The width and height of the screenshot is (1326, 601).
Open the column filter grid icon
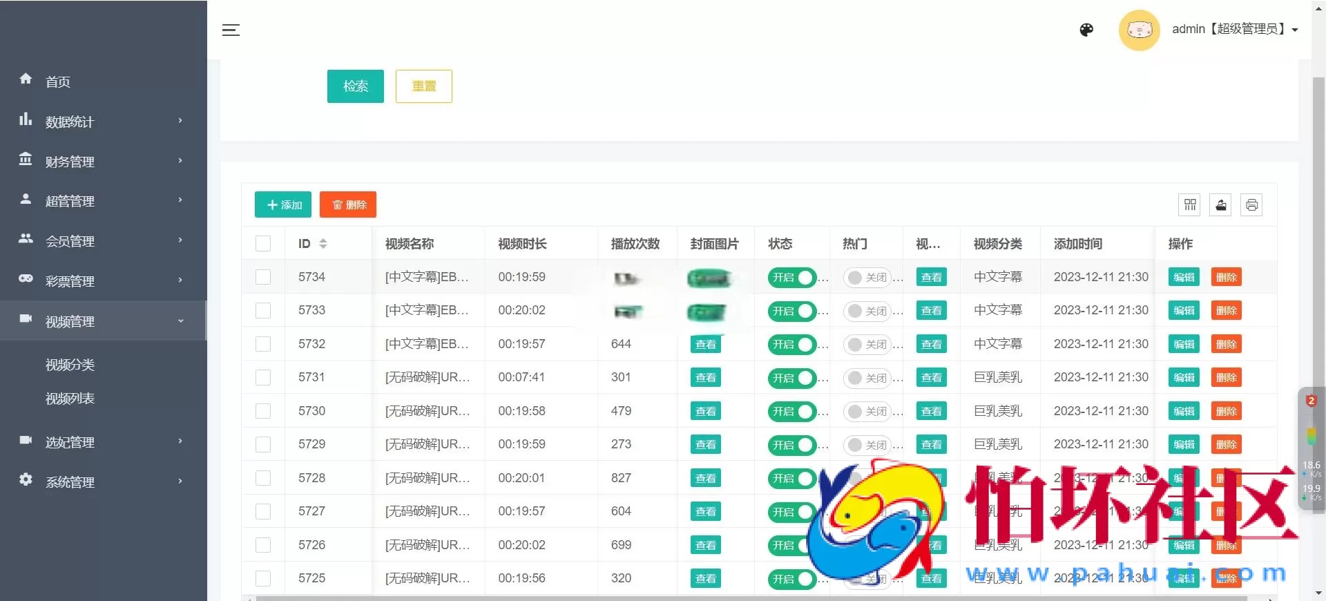click(1190, 204)
